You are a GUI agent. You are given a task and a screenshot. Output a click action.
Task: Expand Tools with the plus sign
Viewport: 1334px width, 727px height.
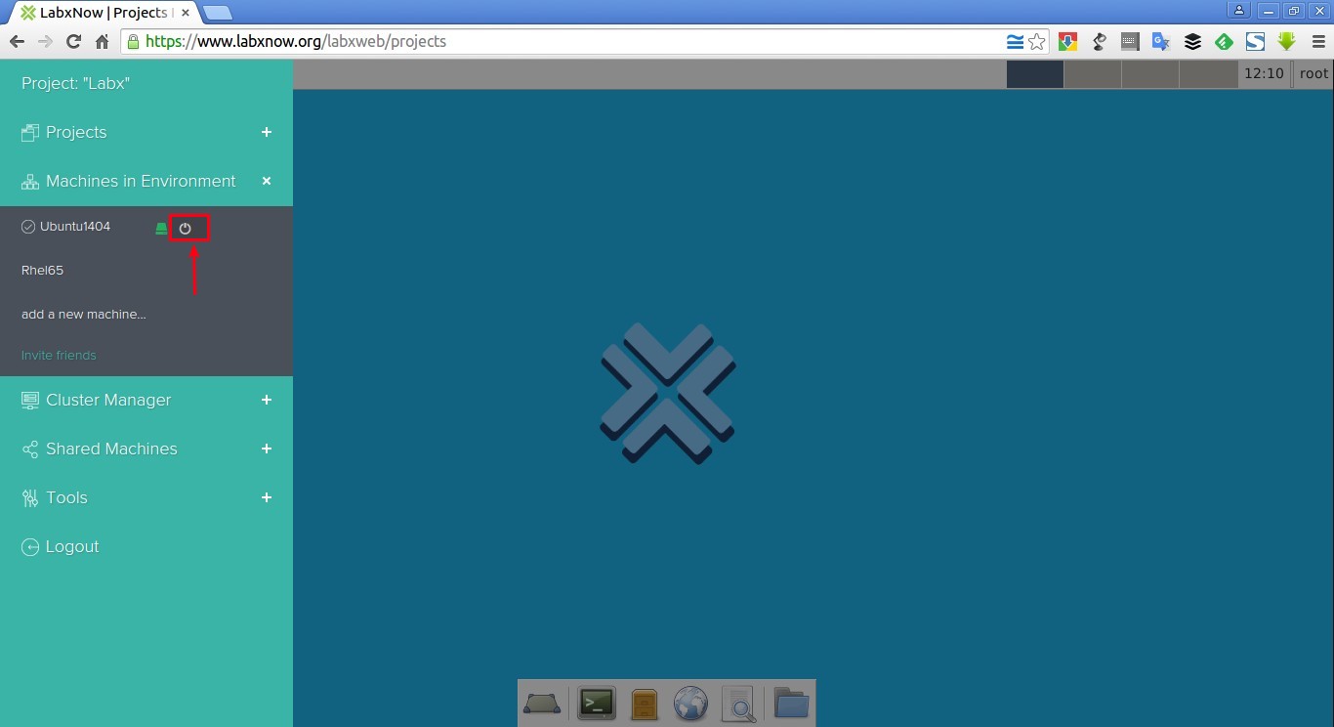click(267, 497)
